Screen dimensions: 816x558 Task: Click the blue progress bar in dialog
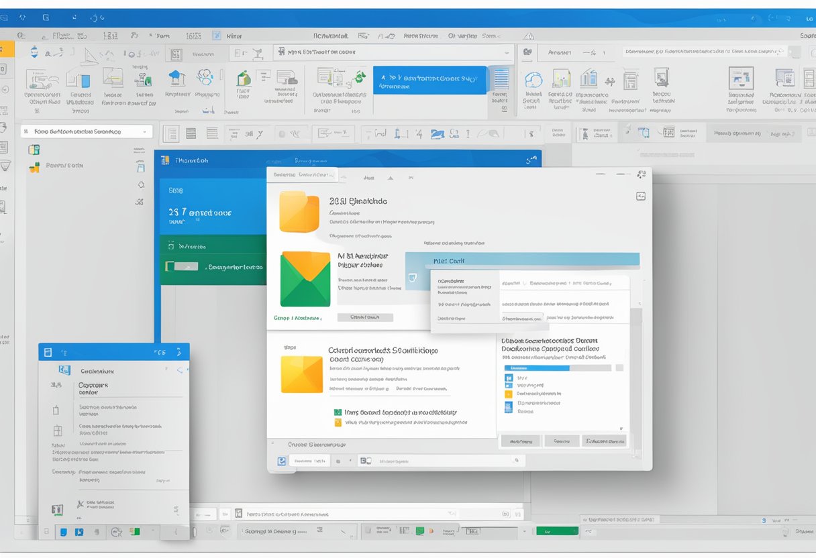click(557, 368)
